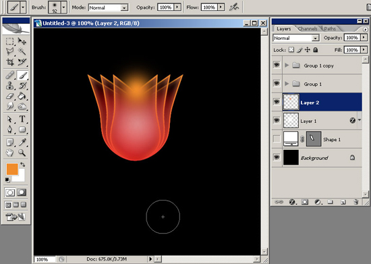This screenshot has height=264, width=371.
Task: Choose Full Screen mode
Action: [24, 205]
